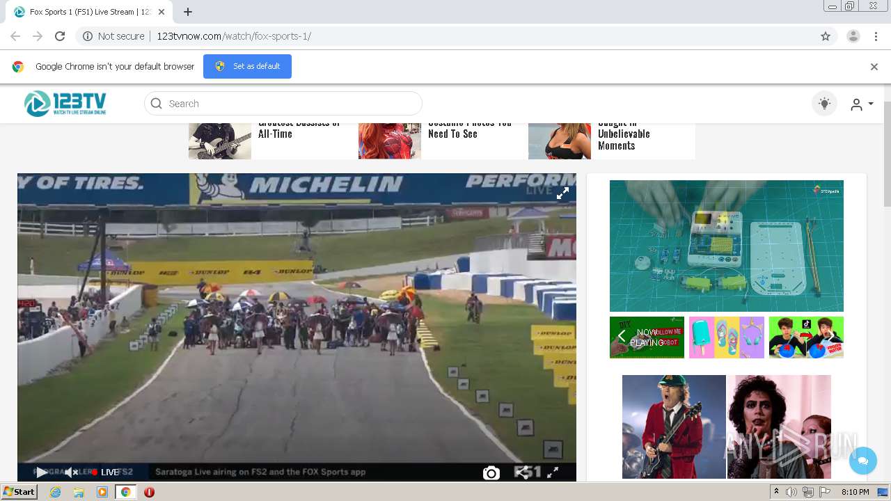Viewport: 891px width, 501px height.
Task: Open the share icon in player
Action: (521, 472)
